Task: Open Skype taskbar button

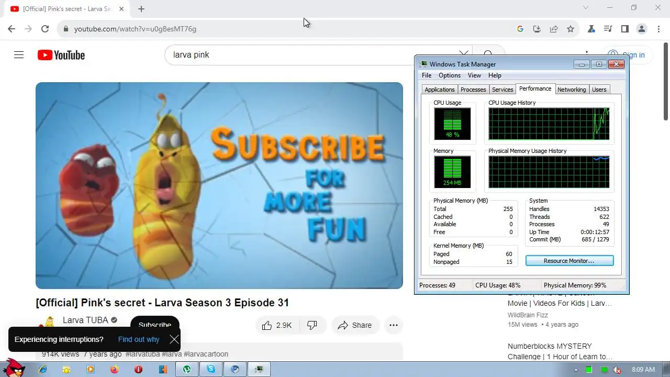Action: tap(210, 369)
